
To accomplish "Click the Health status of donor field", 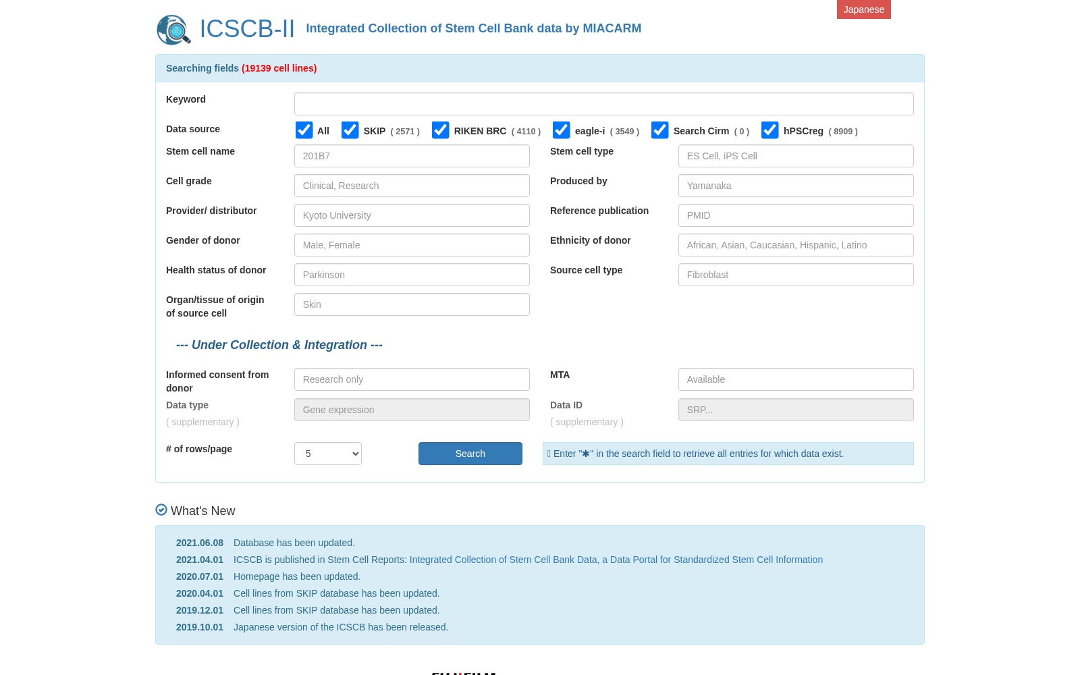I will [x=412, y=275].
